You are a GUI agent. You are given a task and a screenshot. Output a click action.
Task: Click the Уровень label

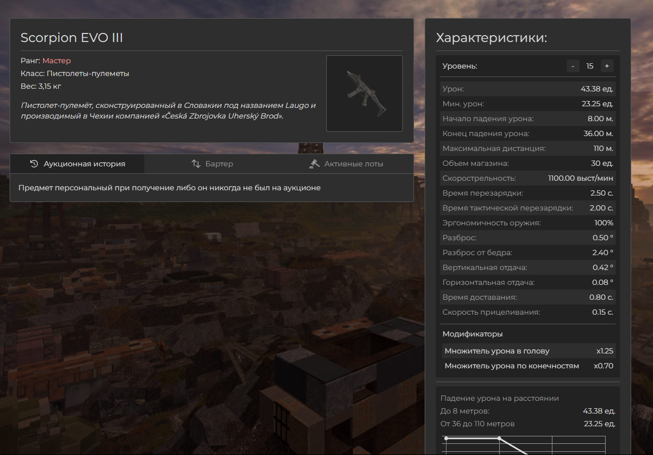click(x=460, y=66)
